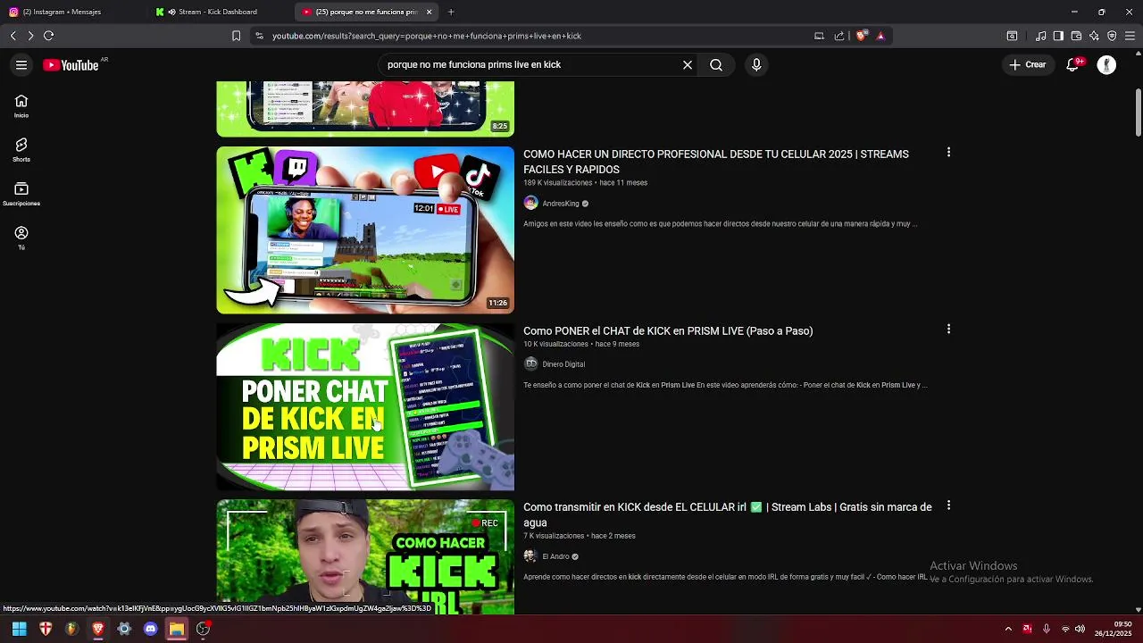The image size is (1143, 643).
Task: Open the COMO HACER KICK IRL thumbnail
Action: pyautogui.click(x=365, y=557)
